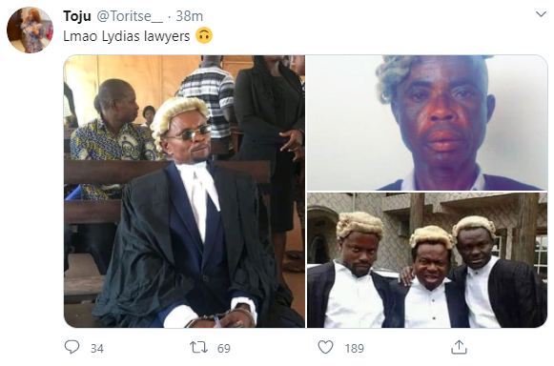Open the 38m timestamp permalink
554x366 pixels.
[190, 16]
